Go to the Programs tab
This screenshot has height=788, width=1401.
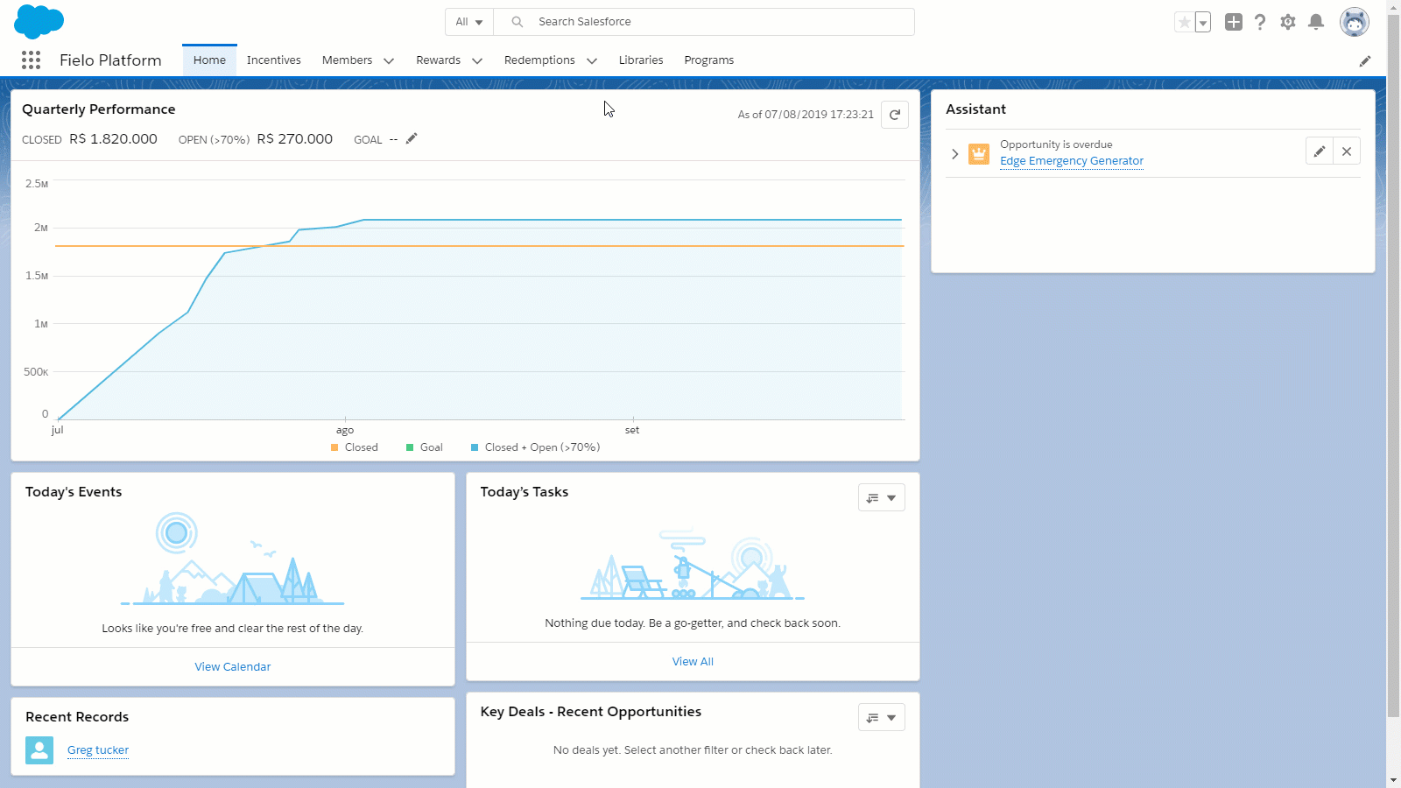709,60
